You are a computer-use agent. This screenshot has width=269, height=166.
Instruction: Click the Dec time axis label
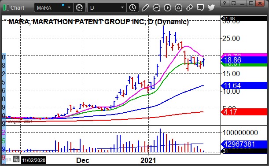pyautogui.click(x=83, y=161)
